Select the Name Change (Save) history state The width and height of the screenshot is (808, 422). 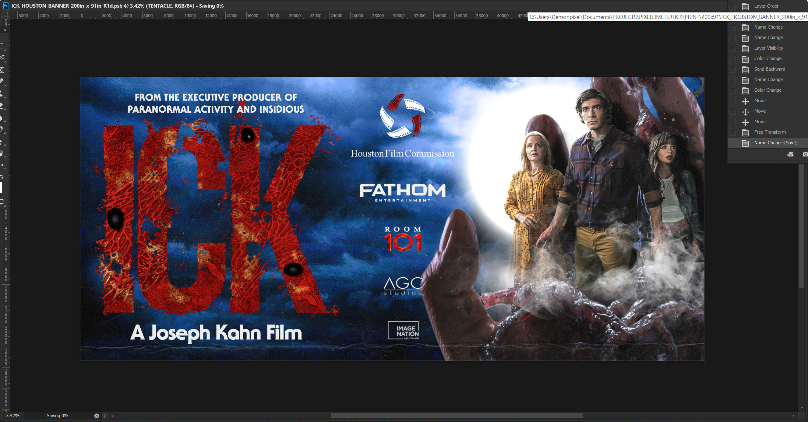click(x=768, y=143)
